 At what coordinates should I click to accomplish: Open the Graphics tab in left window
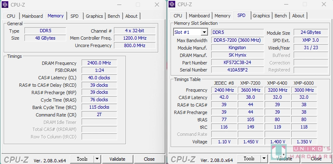click(x=94, y=16)
